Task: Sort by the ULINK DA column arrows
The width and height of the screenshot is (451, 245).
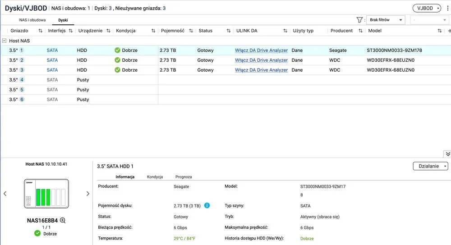Action: click(x=285, y=31)
